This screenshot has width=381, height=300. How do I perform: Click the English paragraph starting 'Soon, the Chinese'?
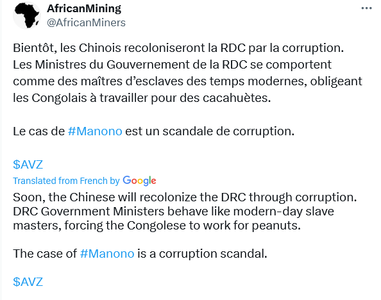coord(185,212)
